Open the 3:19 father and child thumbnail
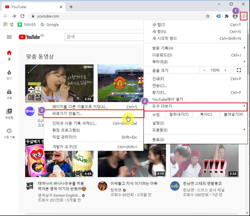 132,164
